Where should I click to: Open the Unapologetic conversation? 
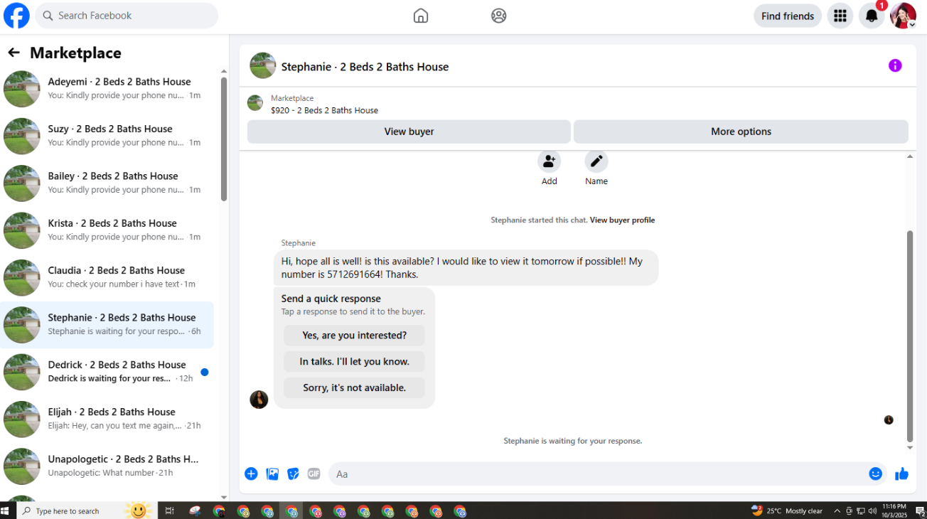tap(107, 466)
